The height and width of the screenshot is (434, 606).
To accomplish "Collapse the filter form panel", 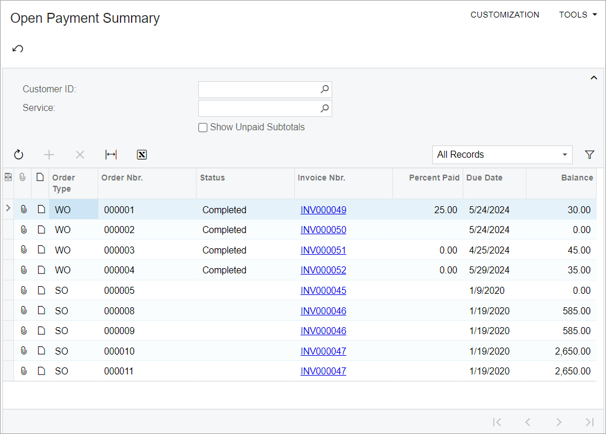I will click(x=593, y=78).
